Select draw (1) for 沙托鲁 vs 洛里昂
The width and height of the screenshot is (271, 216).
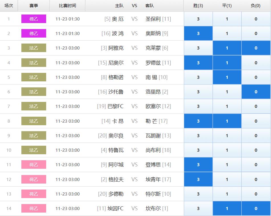coord(227,92)
